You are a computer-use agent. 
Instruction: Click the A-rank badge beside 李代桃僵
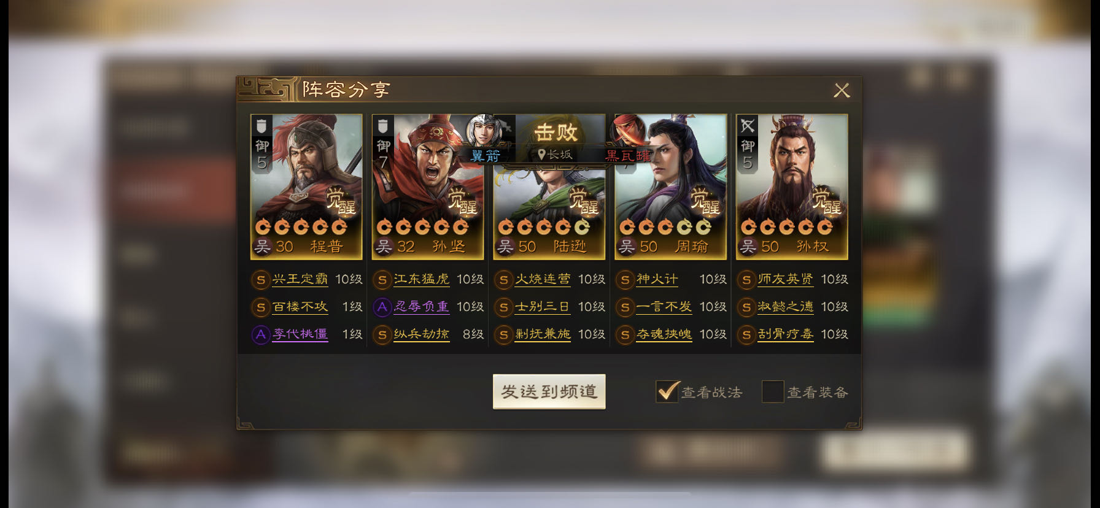pos(260,334)
